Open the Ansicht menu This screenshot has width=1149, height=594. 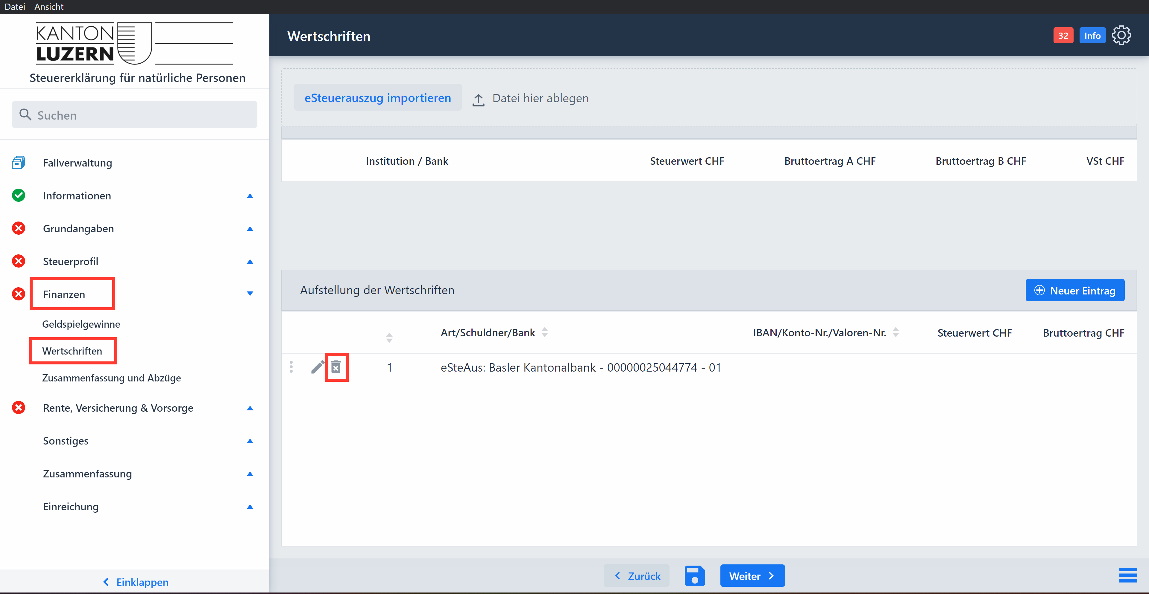48,7
